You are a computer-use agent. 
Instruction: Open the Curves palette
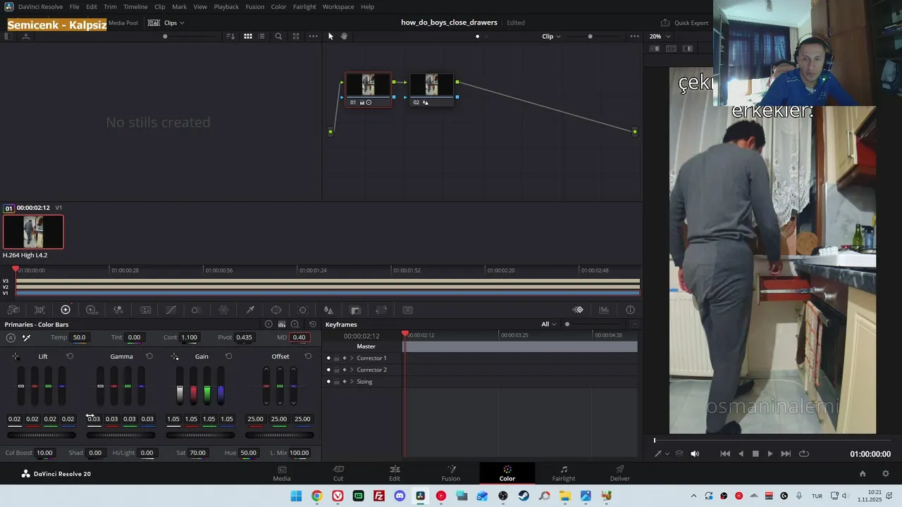tap(171, 310)
